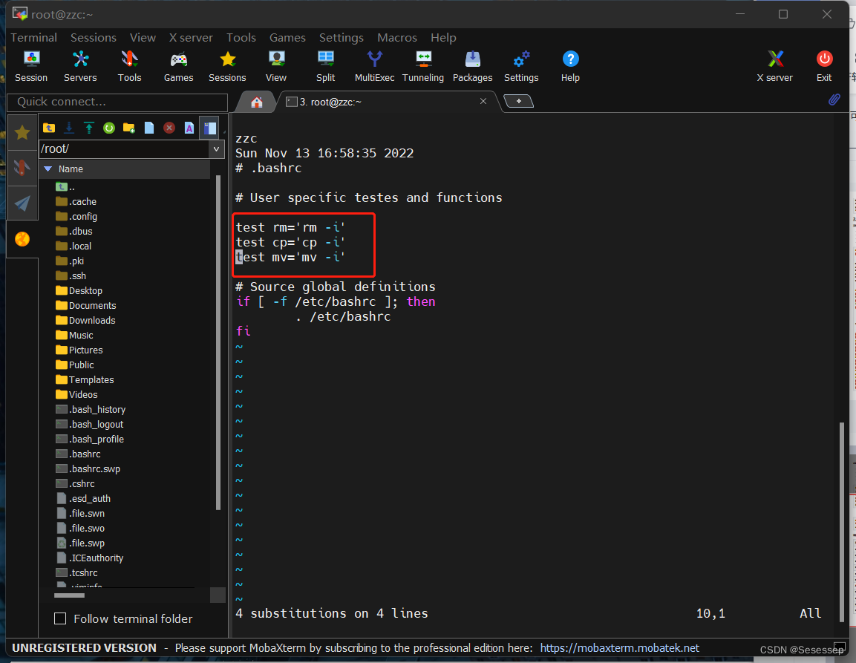
Task: Launch the Games toolbar button
Action: tap(178, 66)
